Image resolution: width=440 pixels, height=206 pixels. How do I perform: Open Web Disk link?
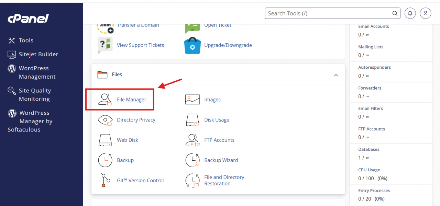[128, 140]
